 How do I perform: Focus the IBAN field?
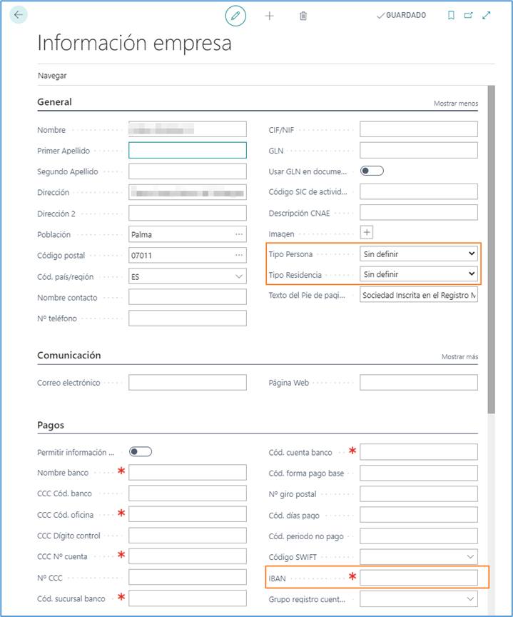tap(419, 578)
